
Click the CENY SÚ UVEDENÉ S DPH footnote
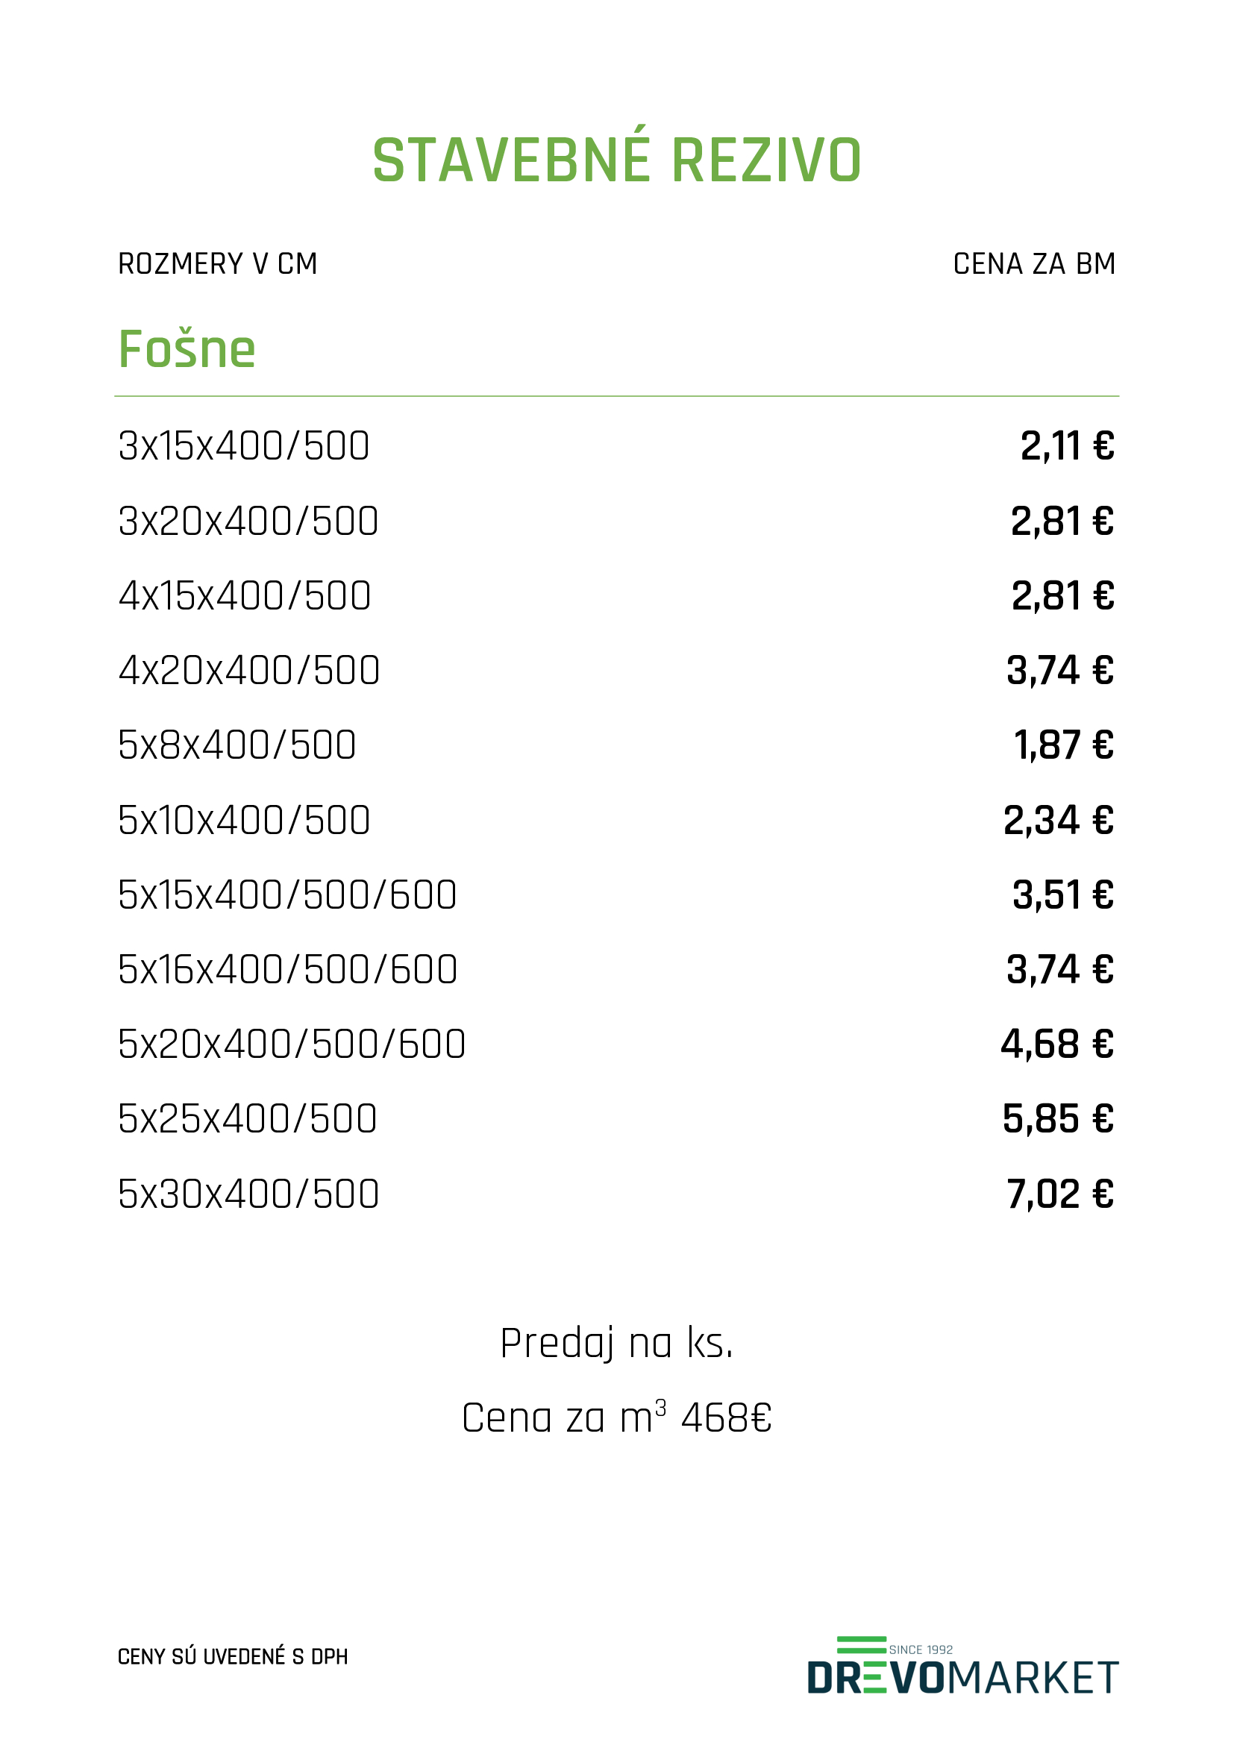point(233,1657)
